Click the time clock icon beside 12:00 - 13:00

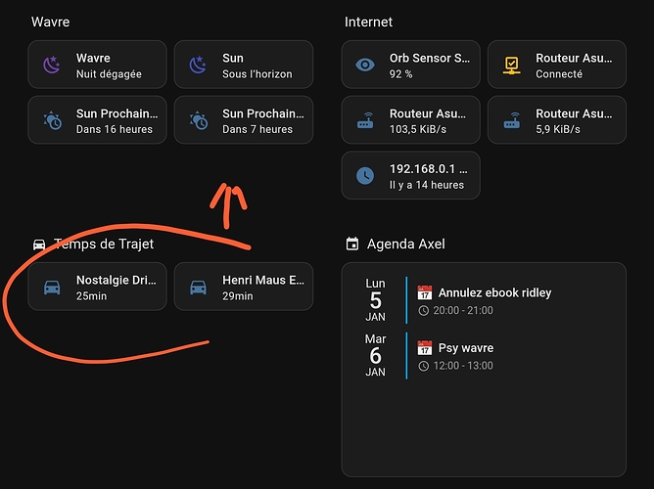(x=423, y=366)
